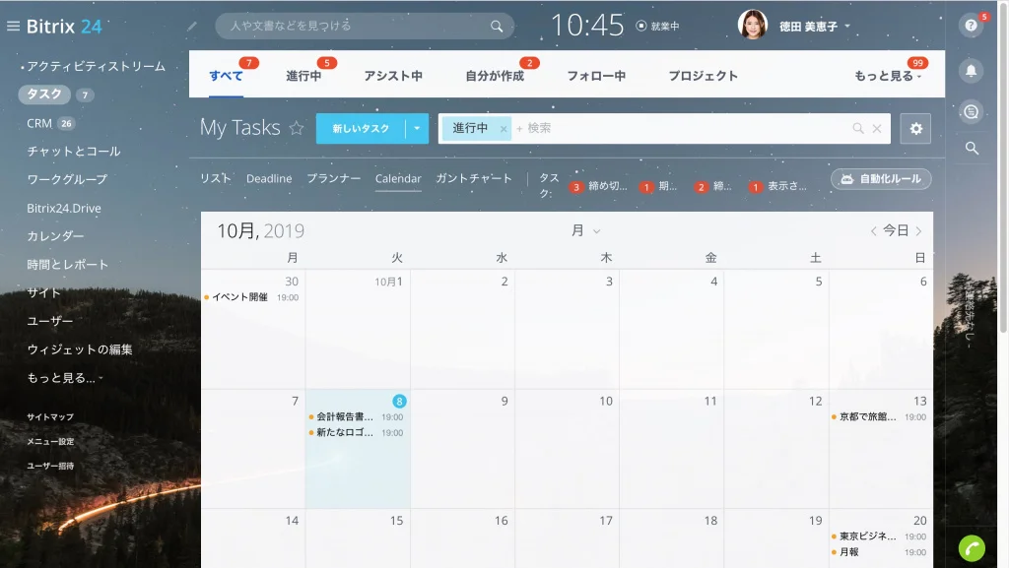Open CRM in the left menu
This screenshot has width=1009, height=568.
[x=39, y=123]
